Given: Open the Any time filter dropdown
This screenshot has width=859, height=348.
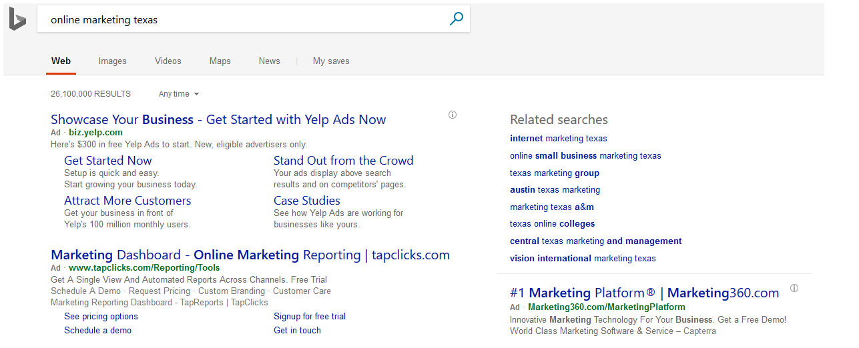Looking at the screenshot, I should 179,94.
